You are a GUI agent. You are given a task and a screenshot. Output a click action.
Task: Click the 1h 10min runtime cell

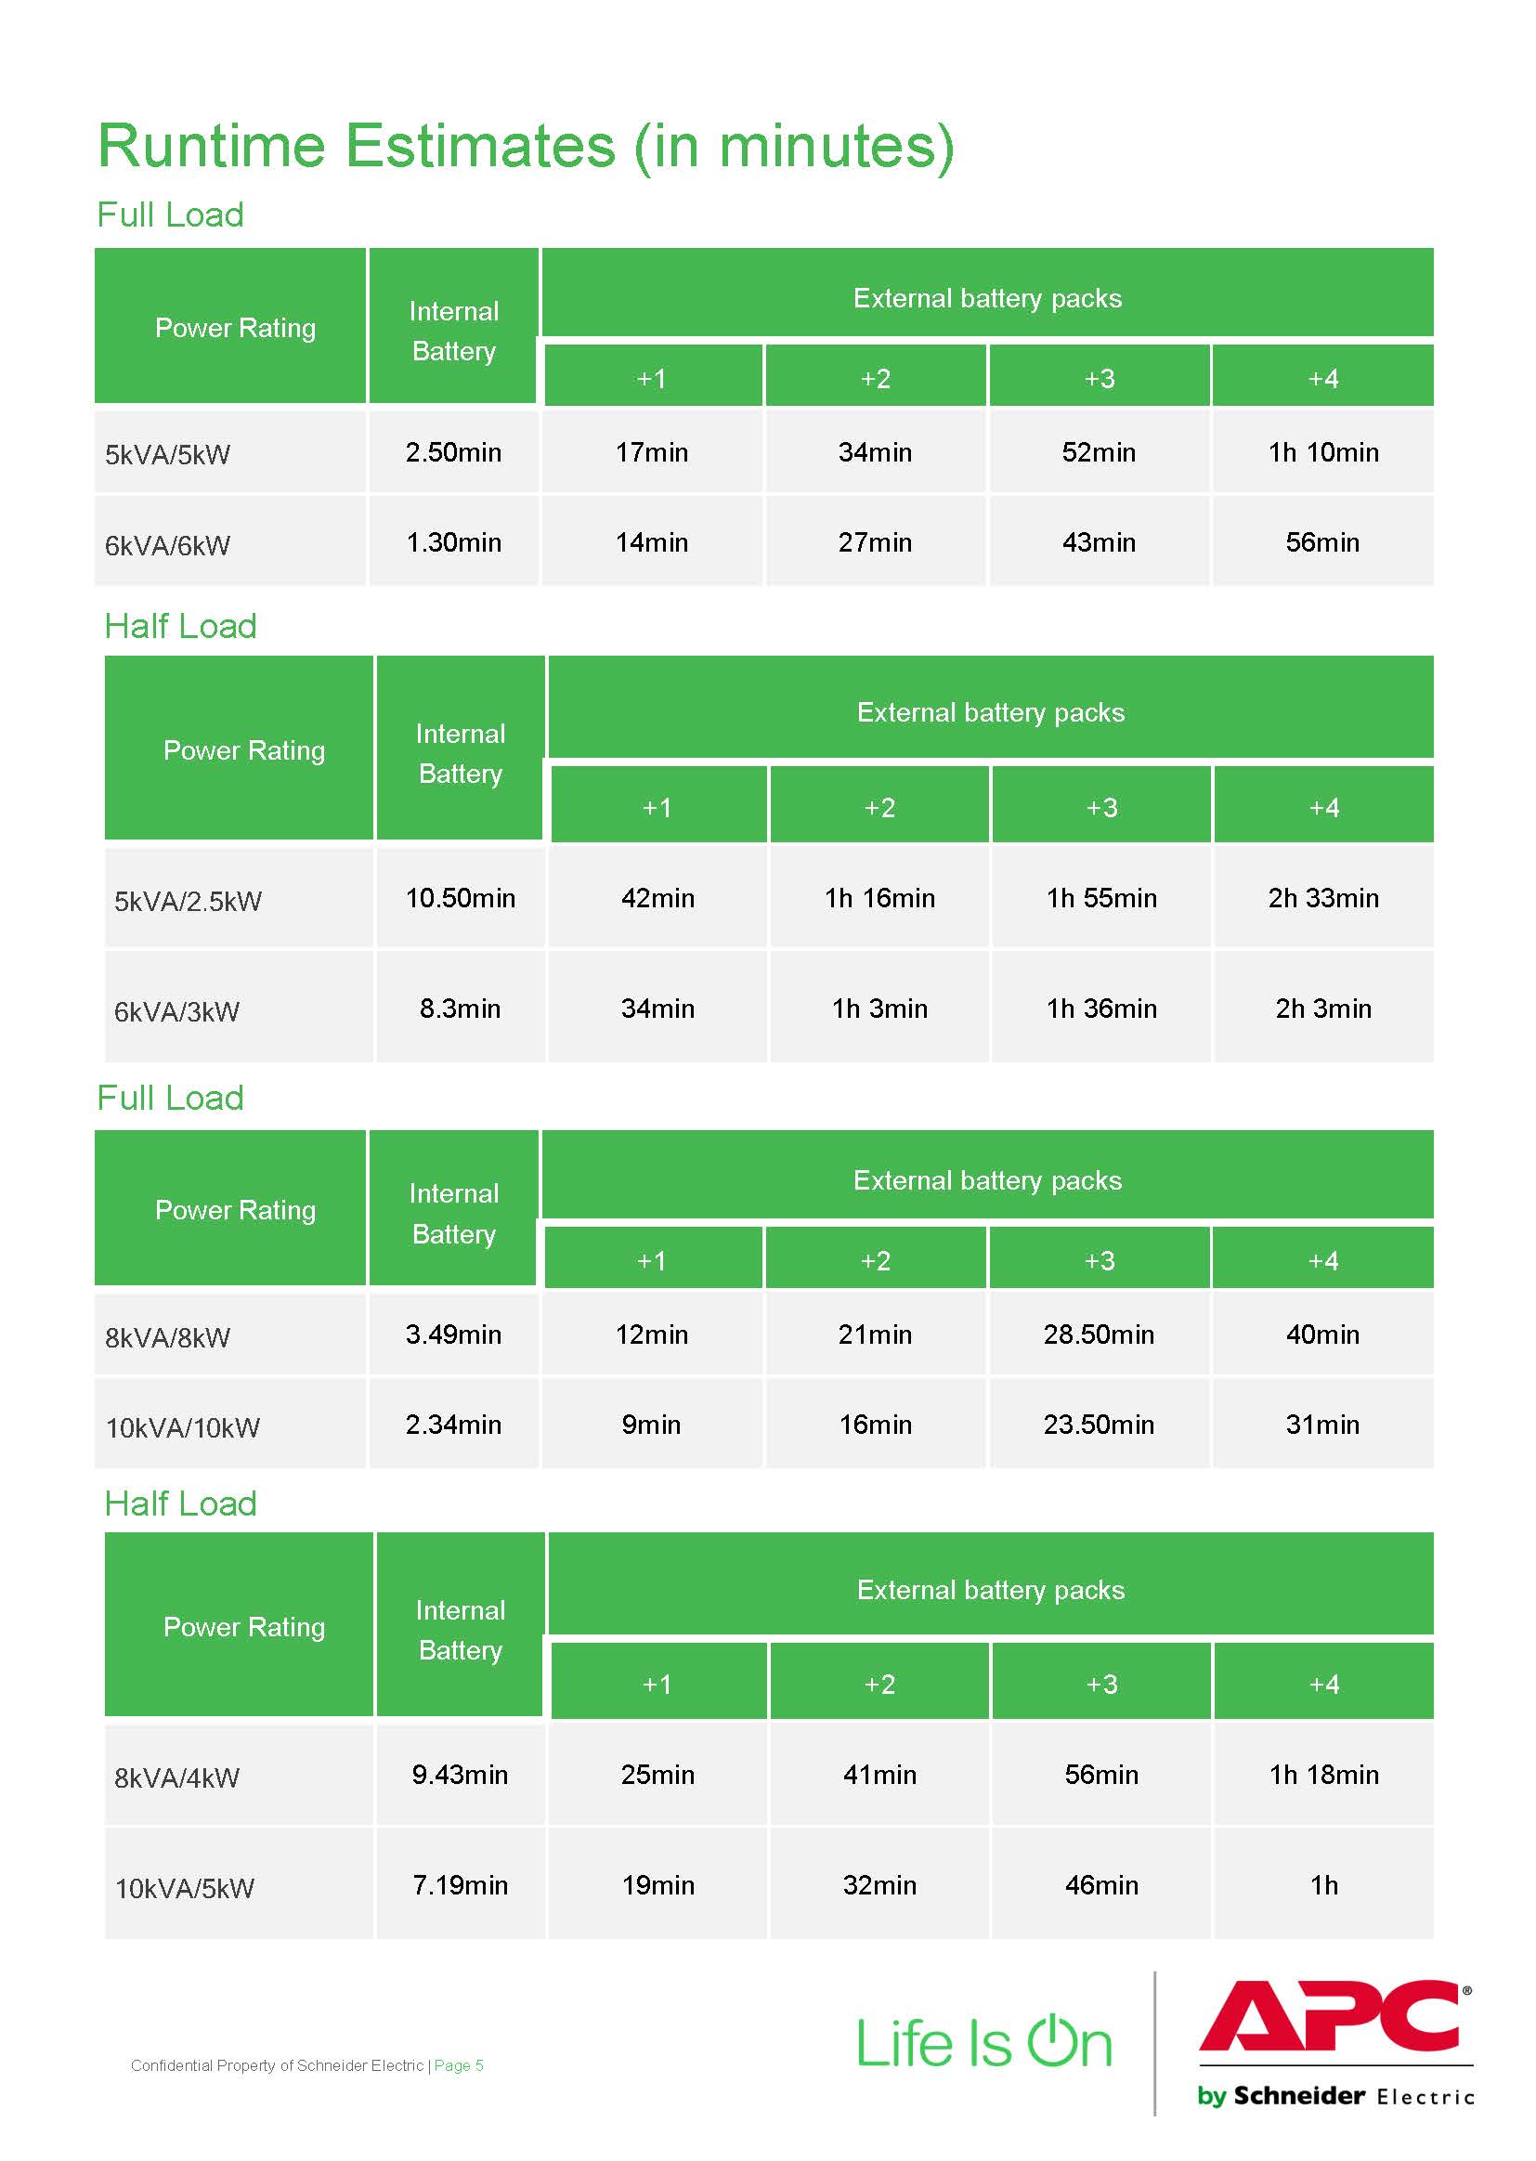1323,452
